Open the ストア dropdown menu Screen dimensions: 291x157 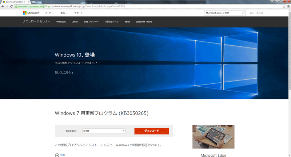[x=49, y=13]
